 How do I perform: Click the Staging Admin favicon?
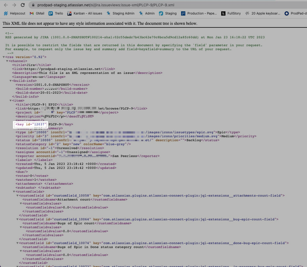pos(108,13)
